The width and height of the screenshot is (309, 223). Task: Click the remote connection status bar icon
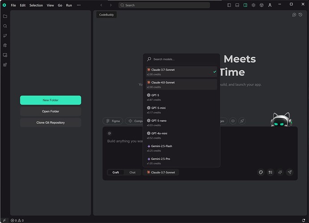4,220
